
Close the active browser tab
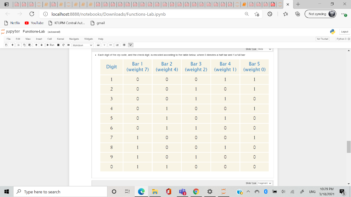tap(288, 4)
